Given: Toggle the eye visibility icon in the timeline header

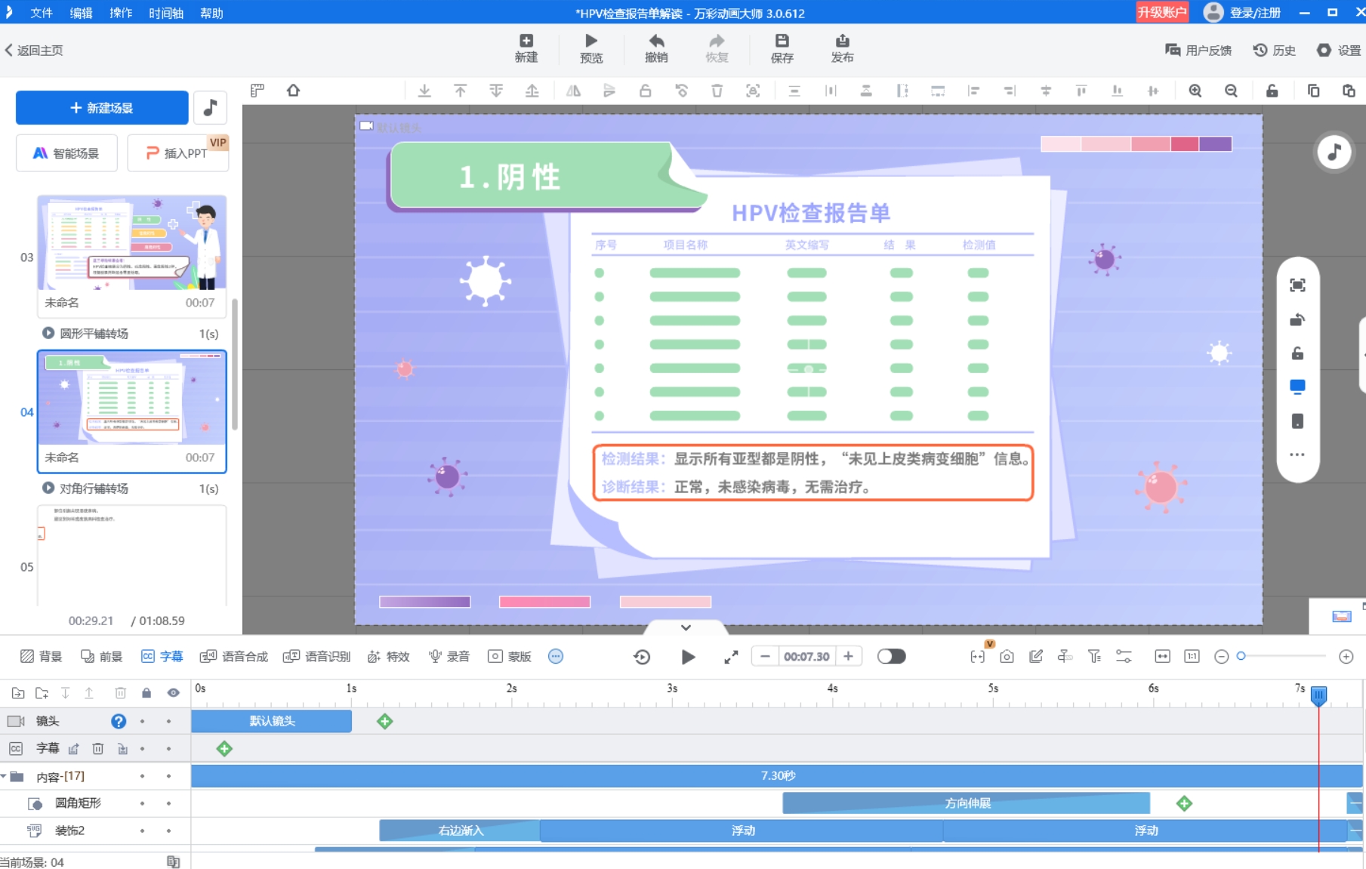Looking at the screenshot, I should tap(174, 693).
